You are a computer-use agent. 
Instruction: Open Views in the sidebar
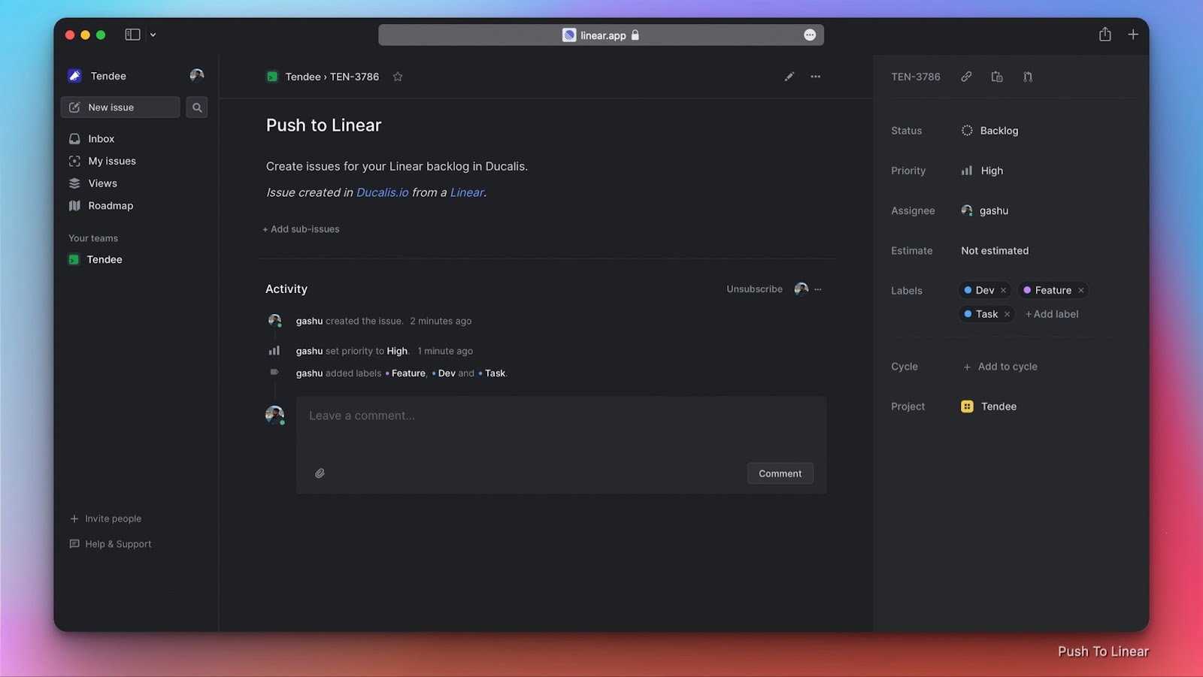(102, 183)
